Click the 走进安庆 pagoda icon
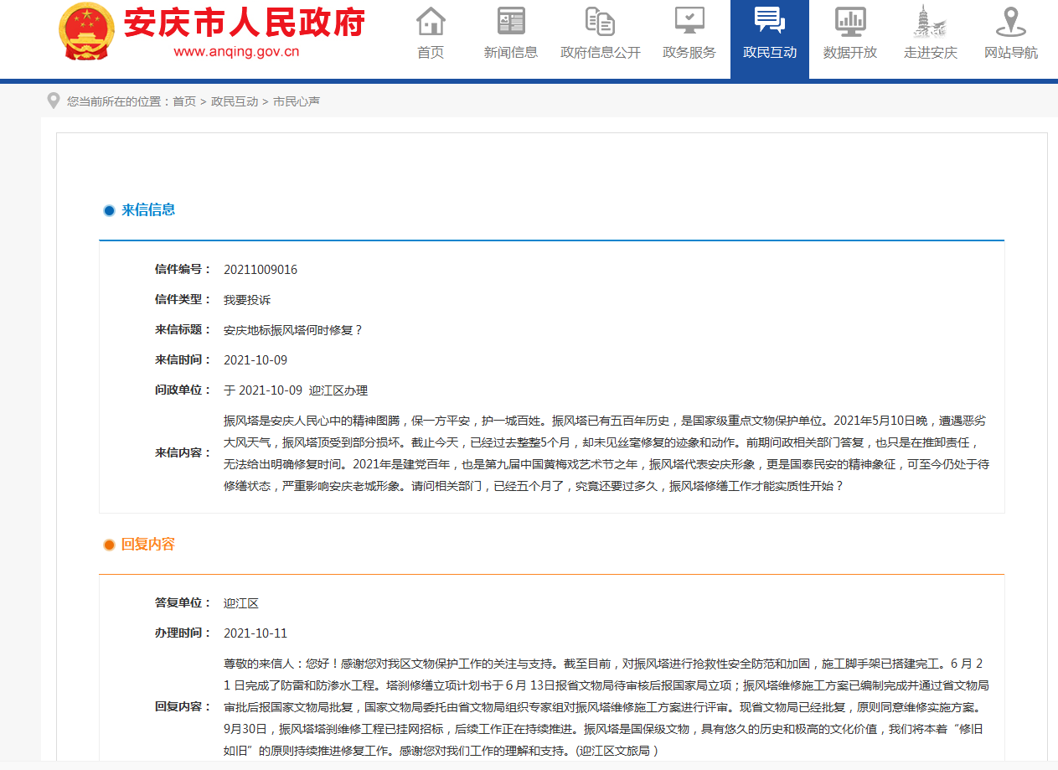This screenshot has height=770, width=1058. [930, 21]
